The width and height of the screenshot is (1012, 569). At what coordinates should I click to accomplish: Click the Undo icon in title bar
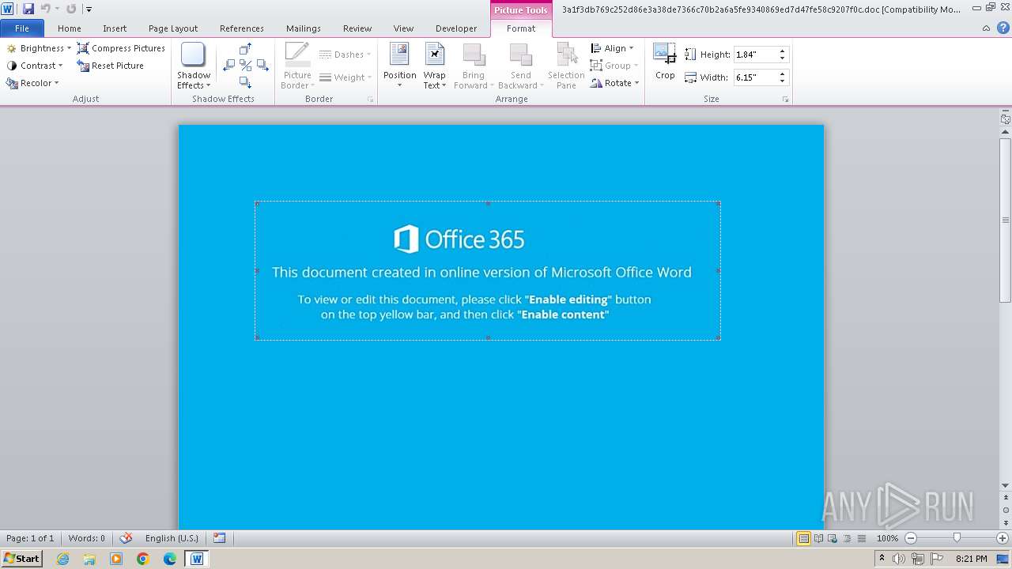tap(45, 9)
